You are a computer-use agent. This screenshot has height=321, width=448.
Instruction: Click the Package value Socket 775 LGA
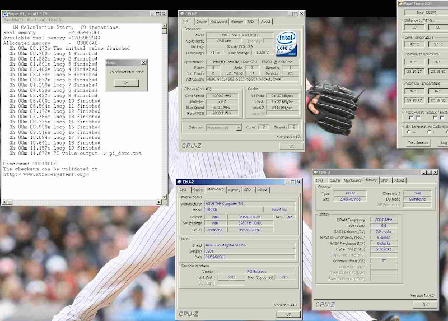[x=240, y=46]
